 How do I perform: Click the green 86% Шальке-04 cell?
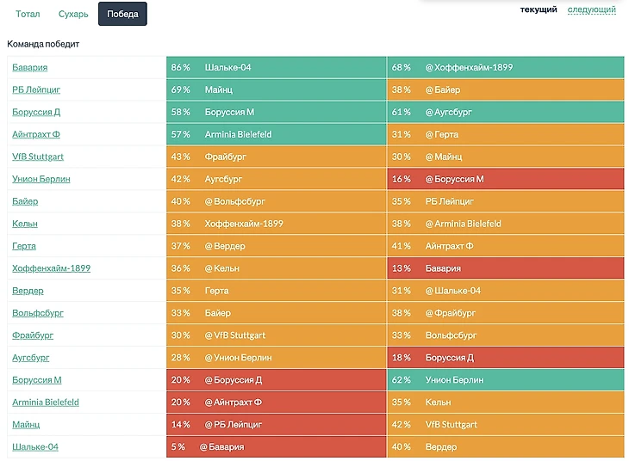[276, 67]
